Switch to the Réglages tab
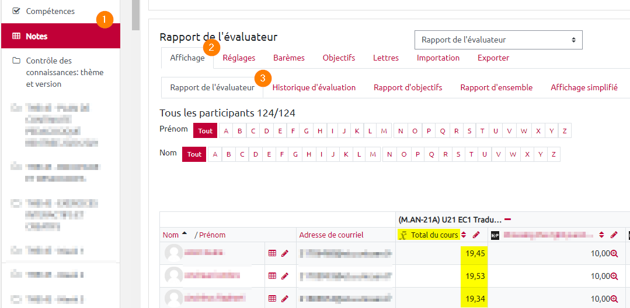The image size is (630, 308). [x=239, y=58]
